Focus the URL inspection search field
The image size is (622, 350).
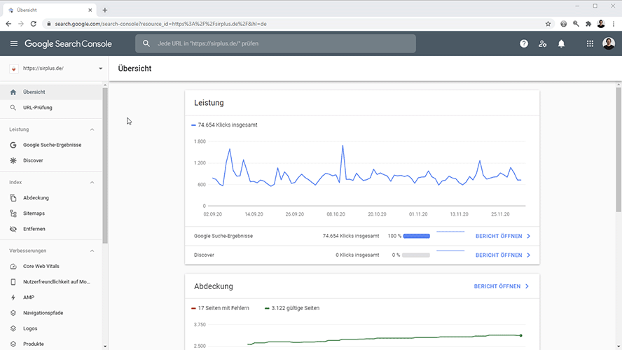[x=275, y=43]
